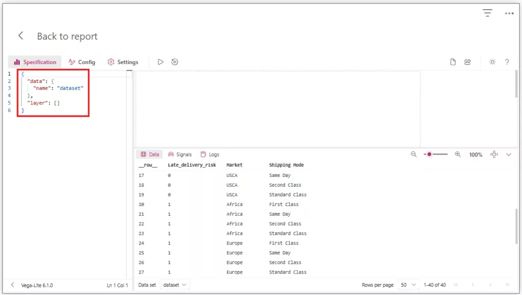This screenshot has width=522, height=295.
Task: Open the Rows per page dropdown
Action: click(408, 285)
